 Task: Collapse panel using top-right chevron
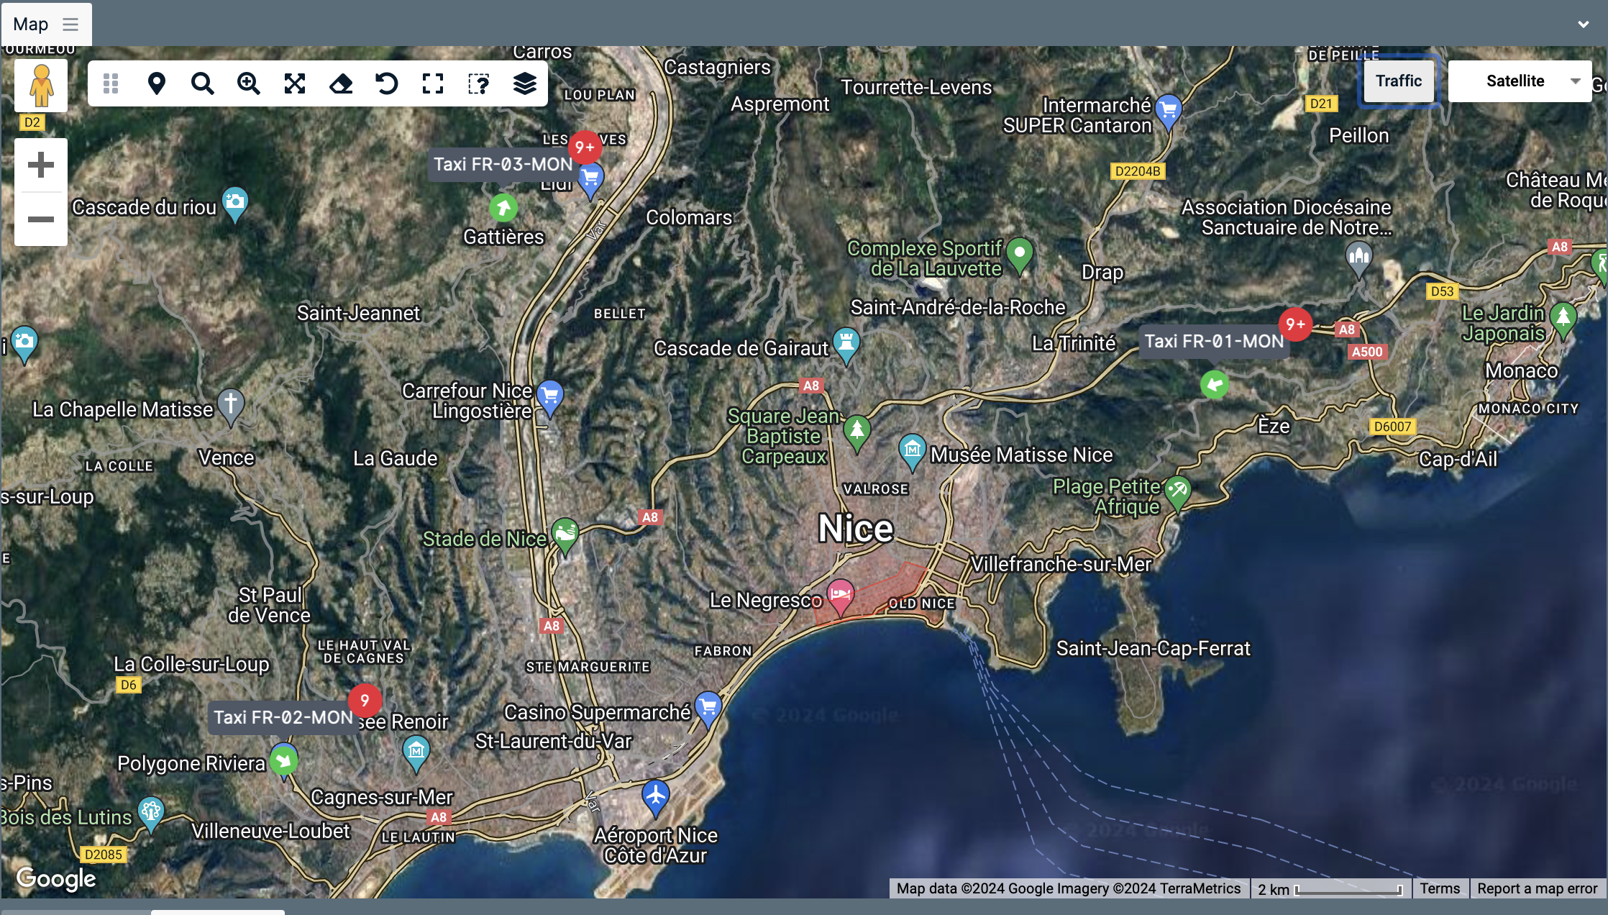pos(1584,24)
